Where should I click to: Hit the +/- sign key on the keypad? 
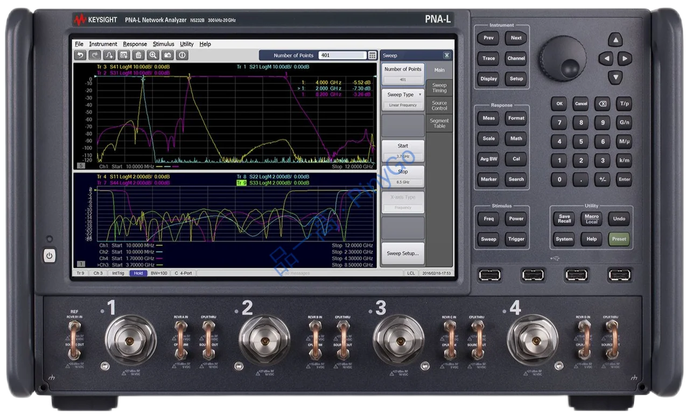coord(603,180)
